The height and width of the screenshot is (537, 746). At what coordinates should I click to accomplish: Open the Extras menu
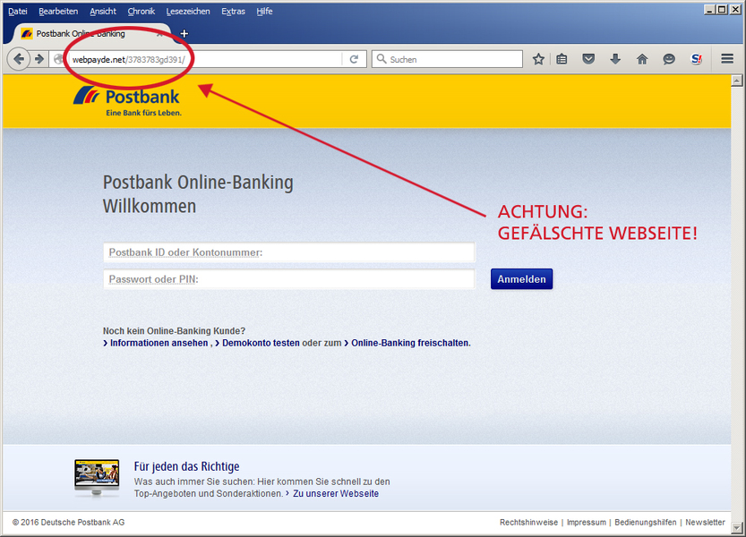click(x=233, y=11)
